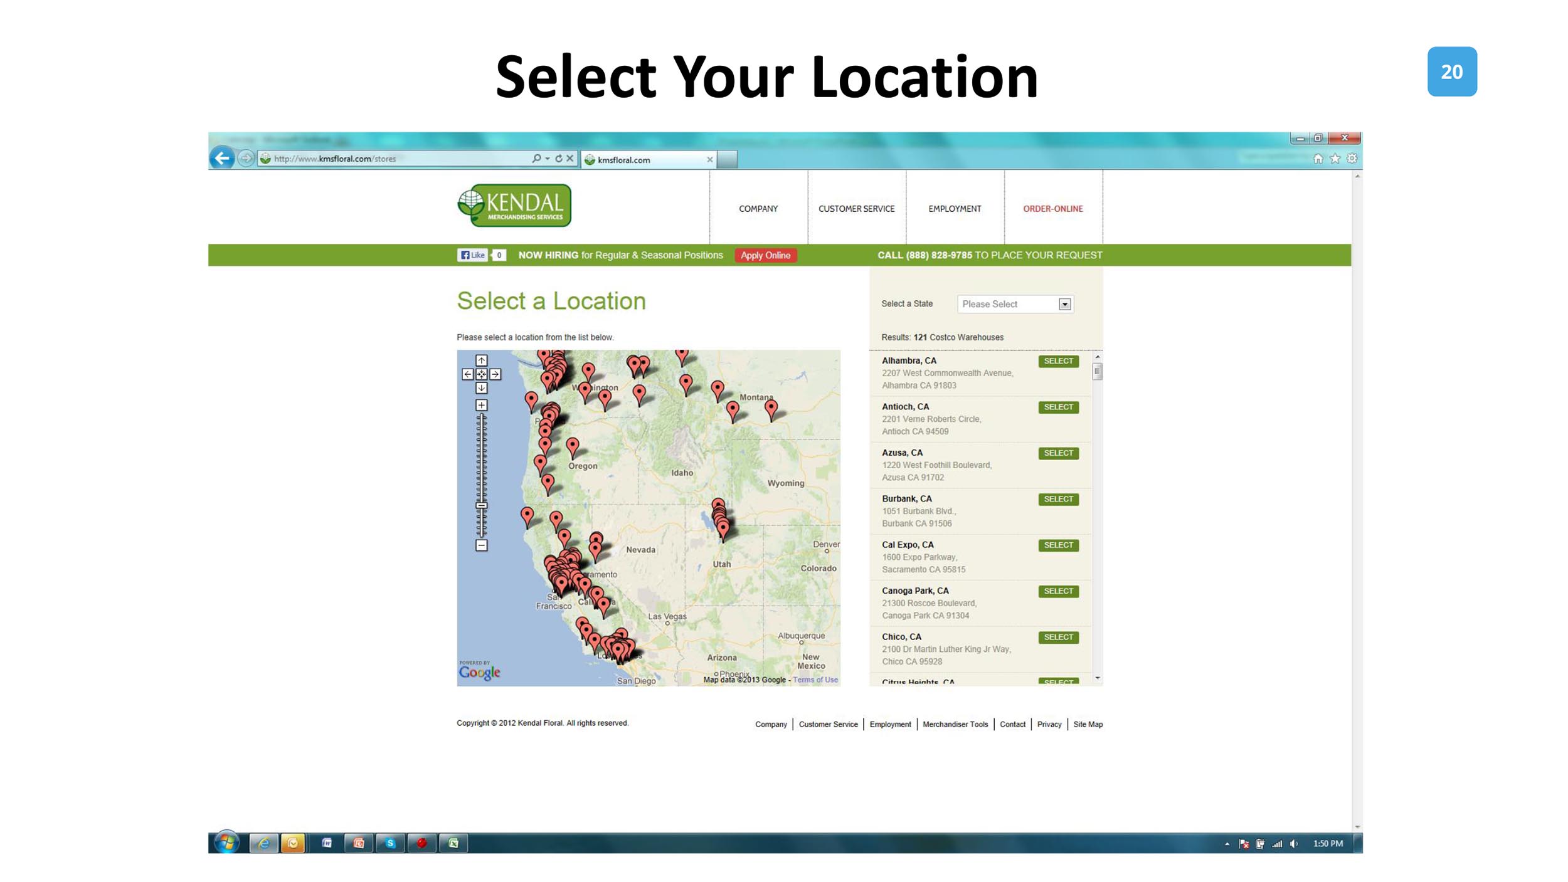
Task: Open the ORDER-ONLINE menu item
Action: (x=1052, y=209)
